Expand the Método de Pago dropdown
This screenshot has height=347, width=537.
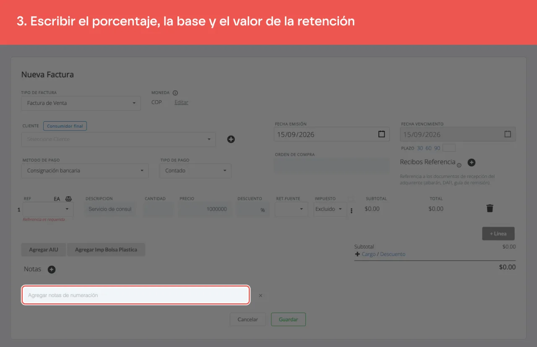tap(85, 171)
